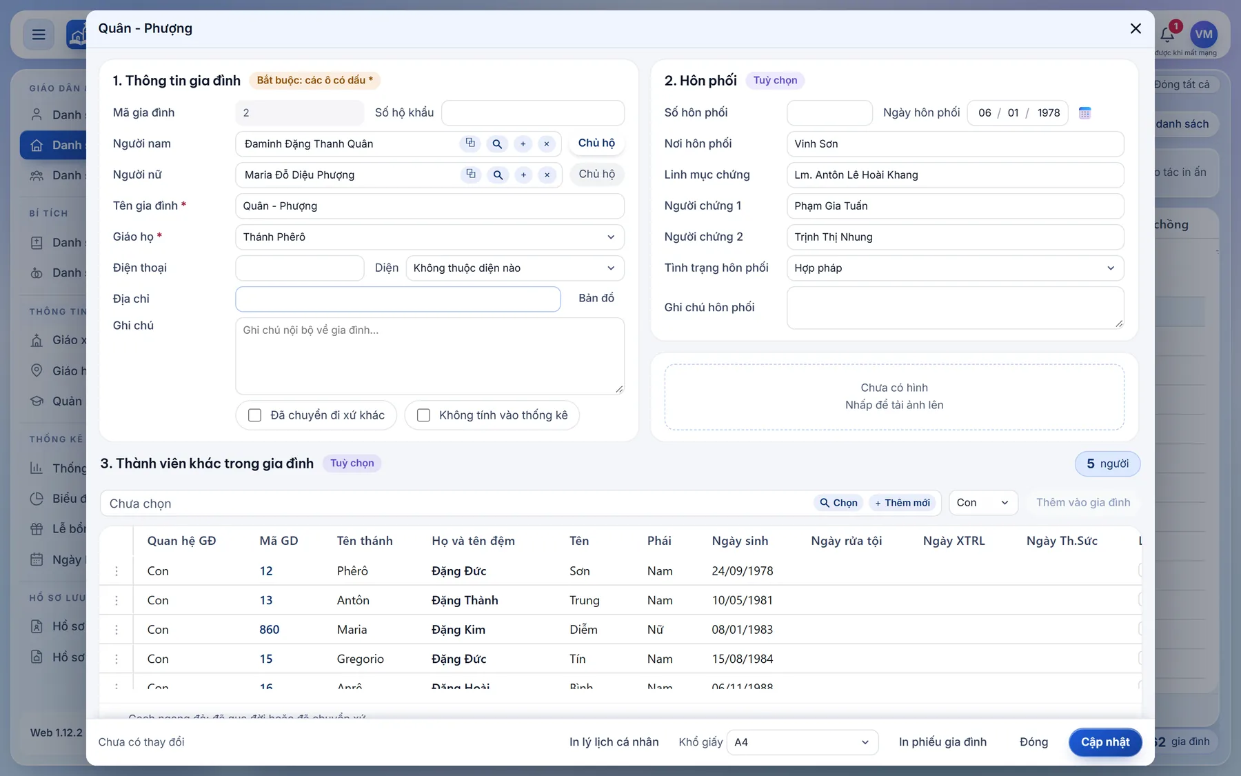1241x776 pixels.
Task: Copy icon in Người nữ field
Action: click(471, 175)
